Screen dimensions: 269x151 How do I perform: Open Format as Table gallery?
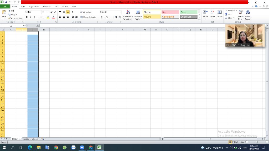[x=138, y=15]
